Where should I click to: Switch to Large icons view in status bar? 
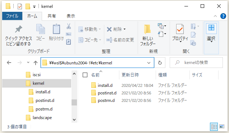click(222, 127)
